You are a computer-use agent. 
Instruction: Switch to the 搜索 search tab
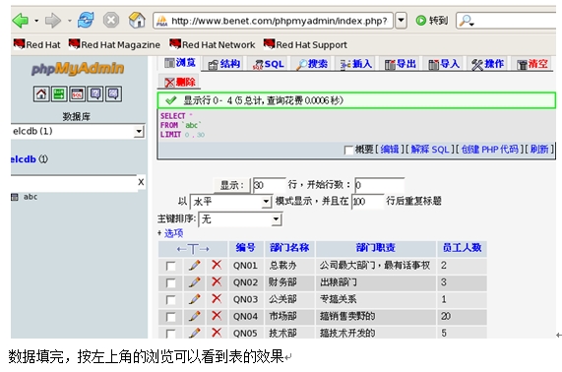[x=312, y=64]
